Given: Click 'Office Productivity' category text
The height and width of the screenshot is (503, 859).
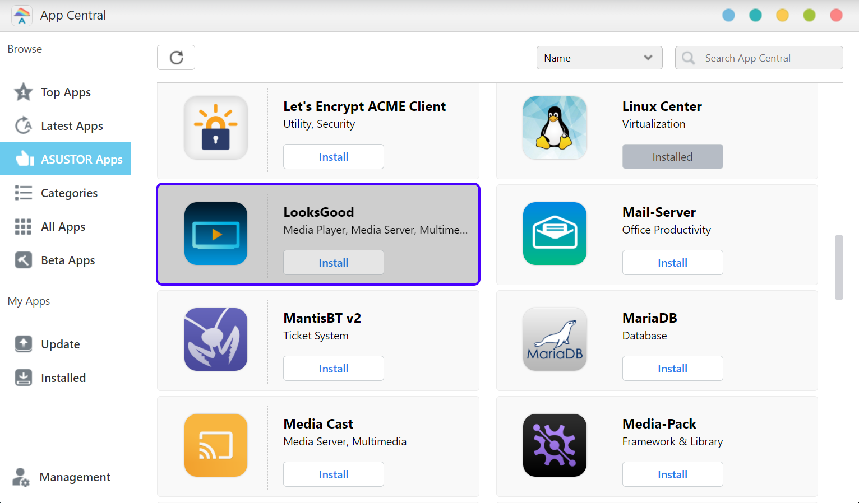Looking at the screenshot, I should pyautogui.click(x=666, y=230).
